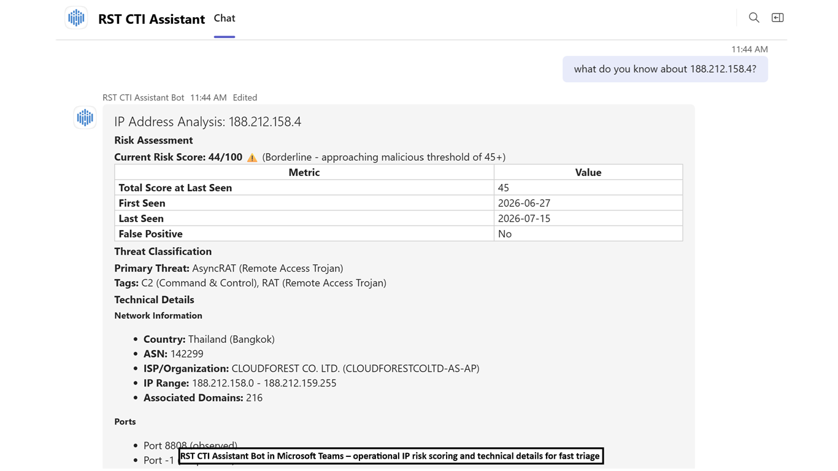Select the sent message about 188.212.158.4
This screenshot has height=471, width=838.
tap(665, 69)
